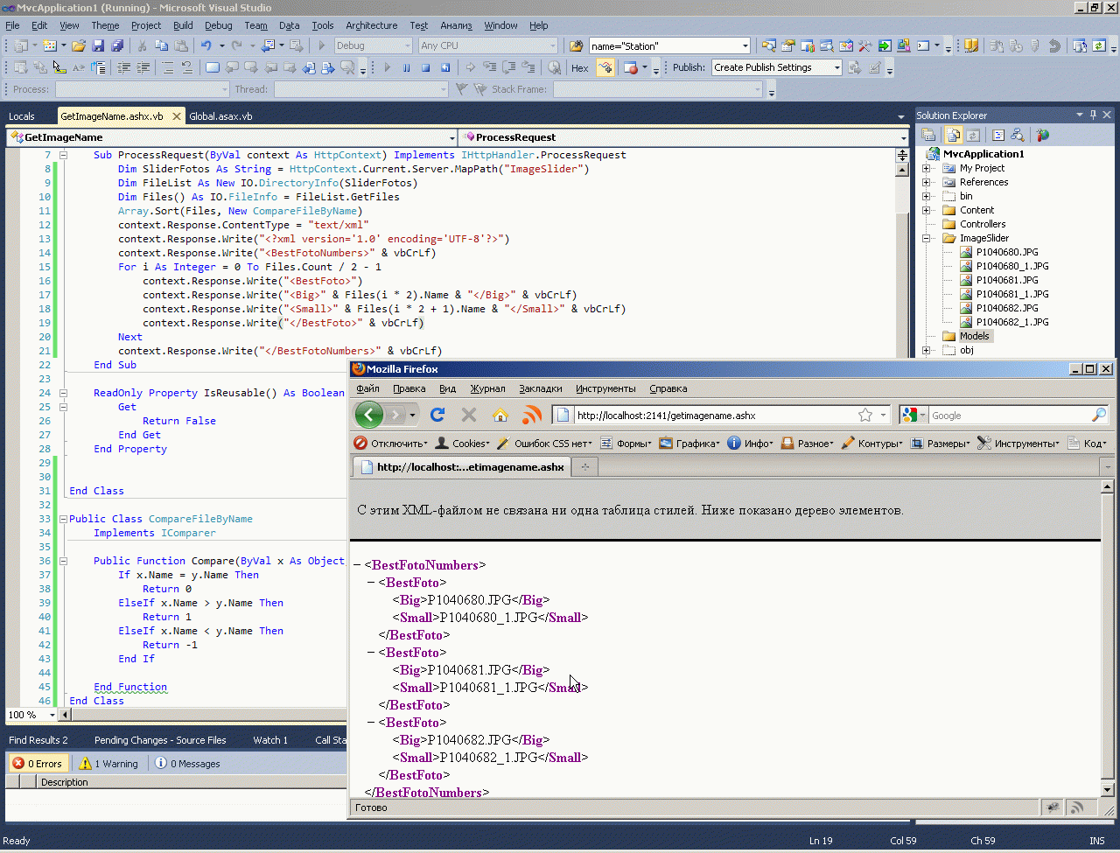The height and width of the screenshot is (853, 1120).
Task: Click the Break All pause icon
Action: [x=406, y=67]
